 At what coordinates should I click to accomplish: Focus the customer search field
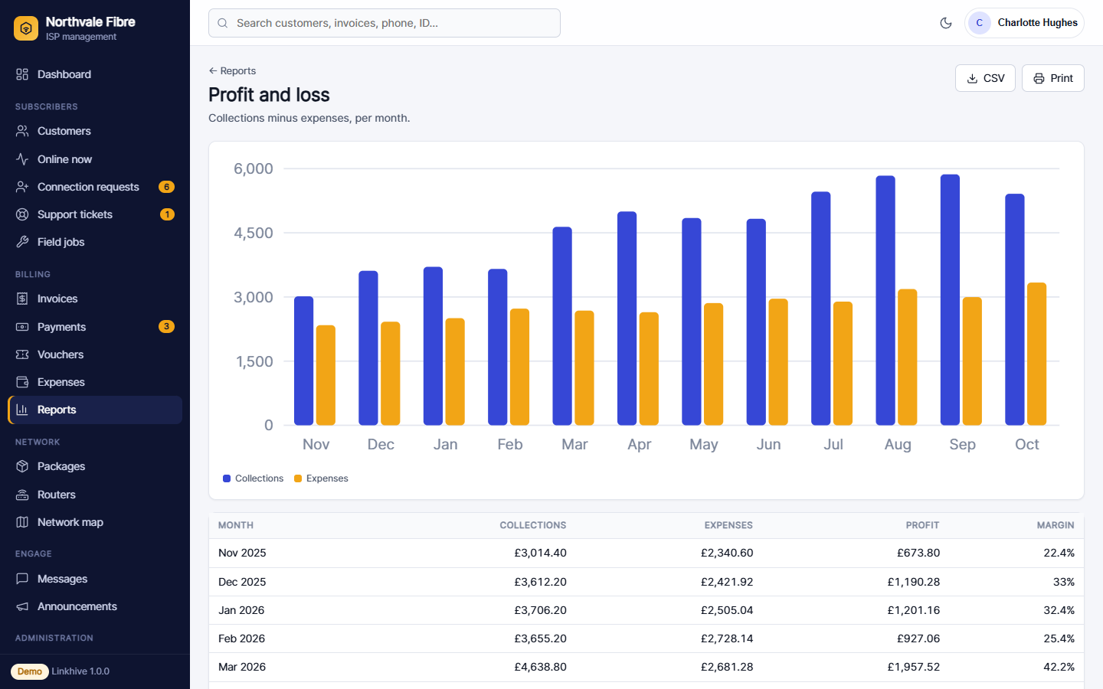(x=385, y=23)
